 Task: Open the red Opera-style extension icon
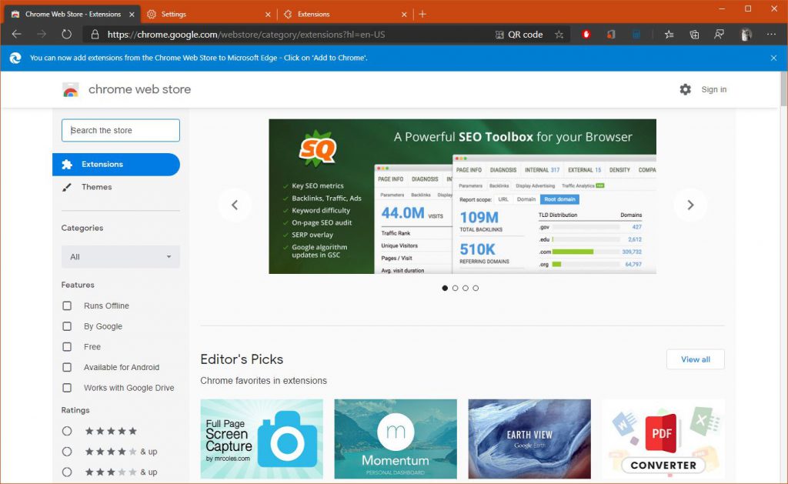(x=586, y=35)
